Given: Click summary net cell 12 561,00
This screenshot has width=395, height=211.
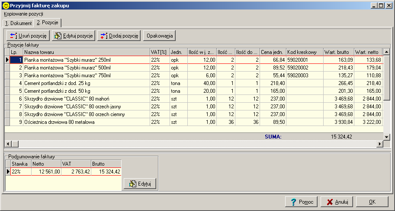Looking at the screenshot, I should point(46,172).
